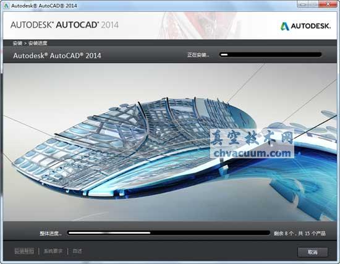Open the 系统要求 link
340x264 pixels.
tap(53, 251)
